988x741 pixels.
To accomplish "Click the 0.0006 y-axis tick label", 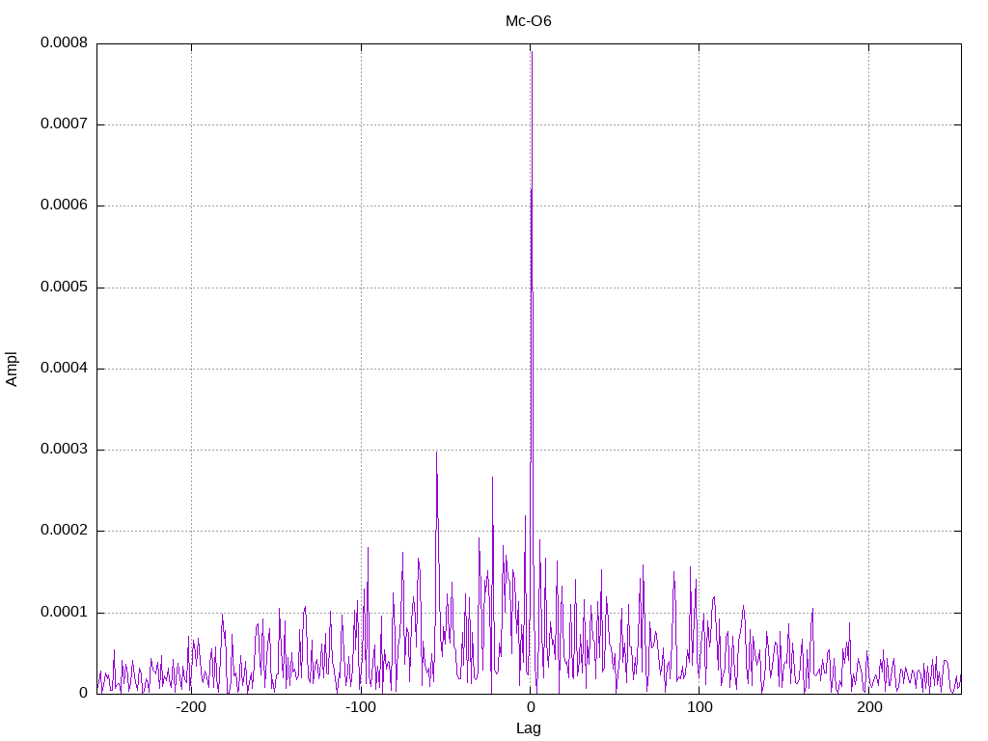I will 64,206.
